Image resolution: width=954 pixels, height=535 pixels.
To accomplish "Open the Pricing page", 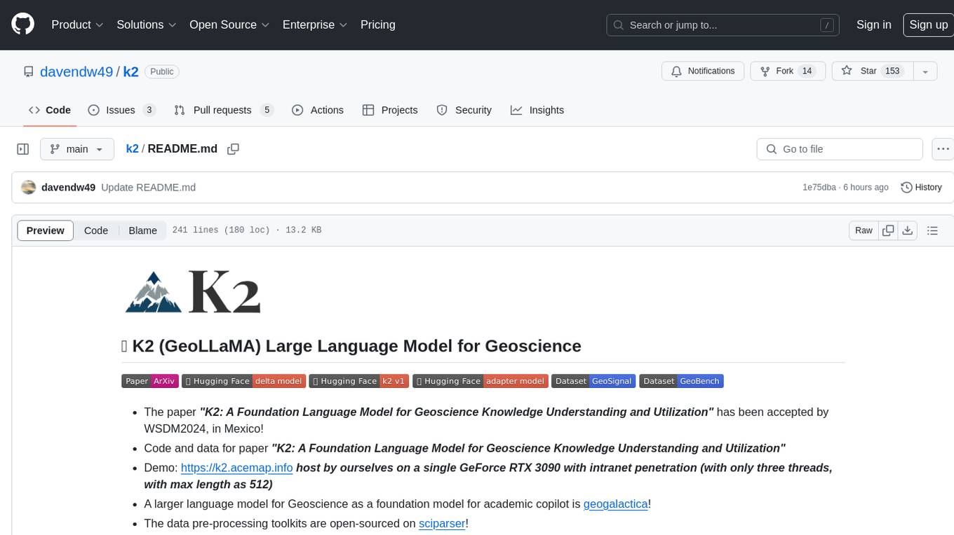I will click(378, 25).
